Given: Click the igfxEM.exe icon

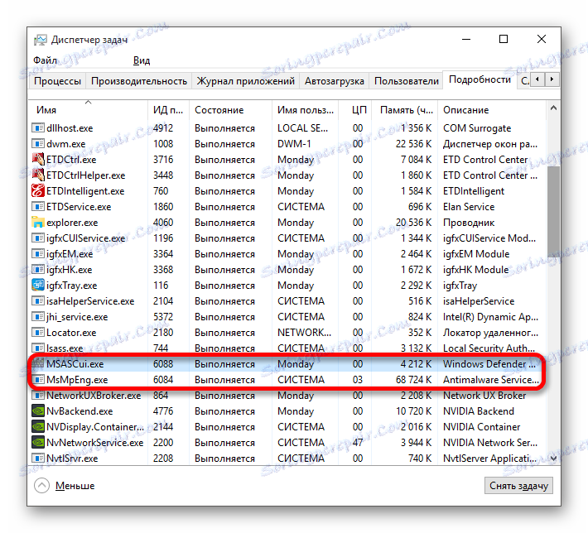Looking at the screenshot, I should [38, 254].
